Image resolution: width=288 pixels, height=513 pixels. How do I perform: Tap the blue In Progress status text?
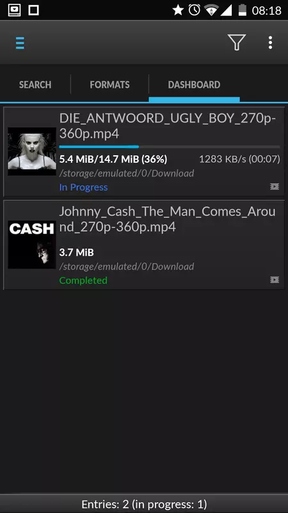[83, 187]
